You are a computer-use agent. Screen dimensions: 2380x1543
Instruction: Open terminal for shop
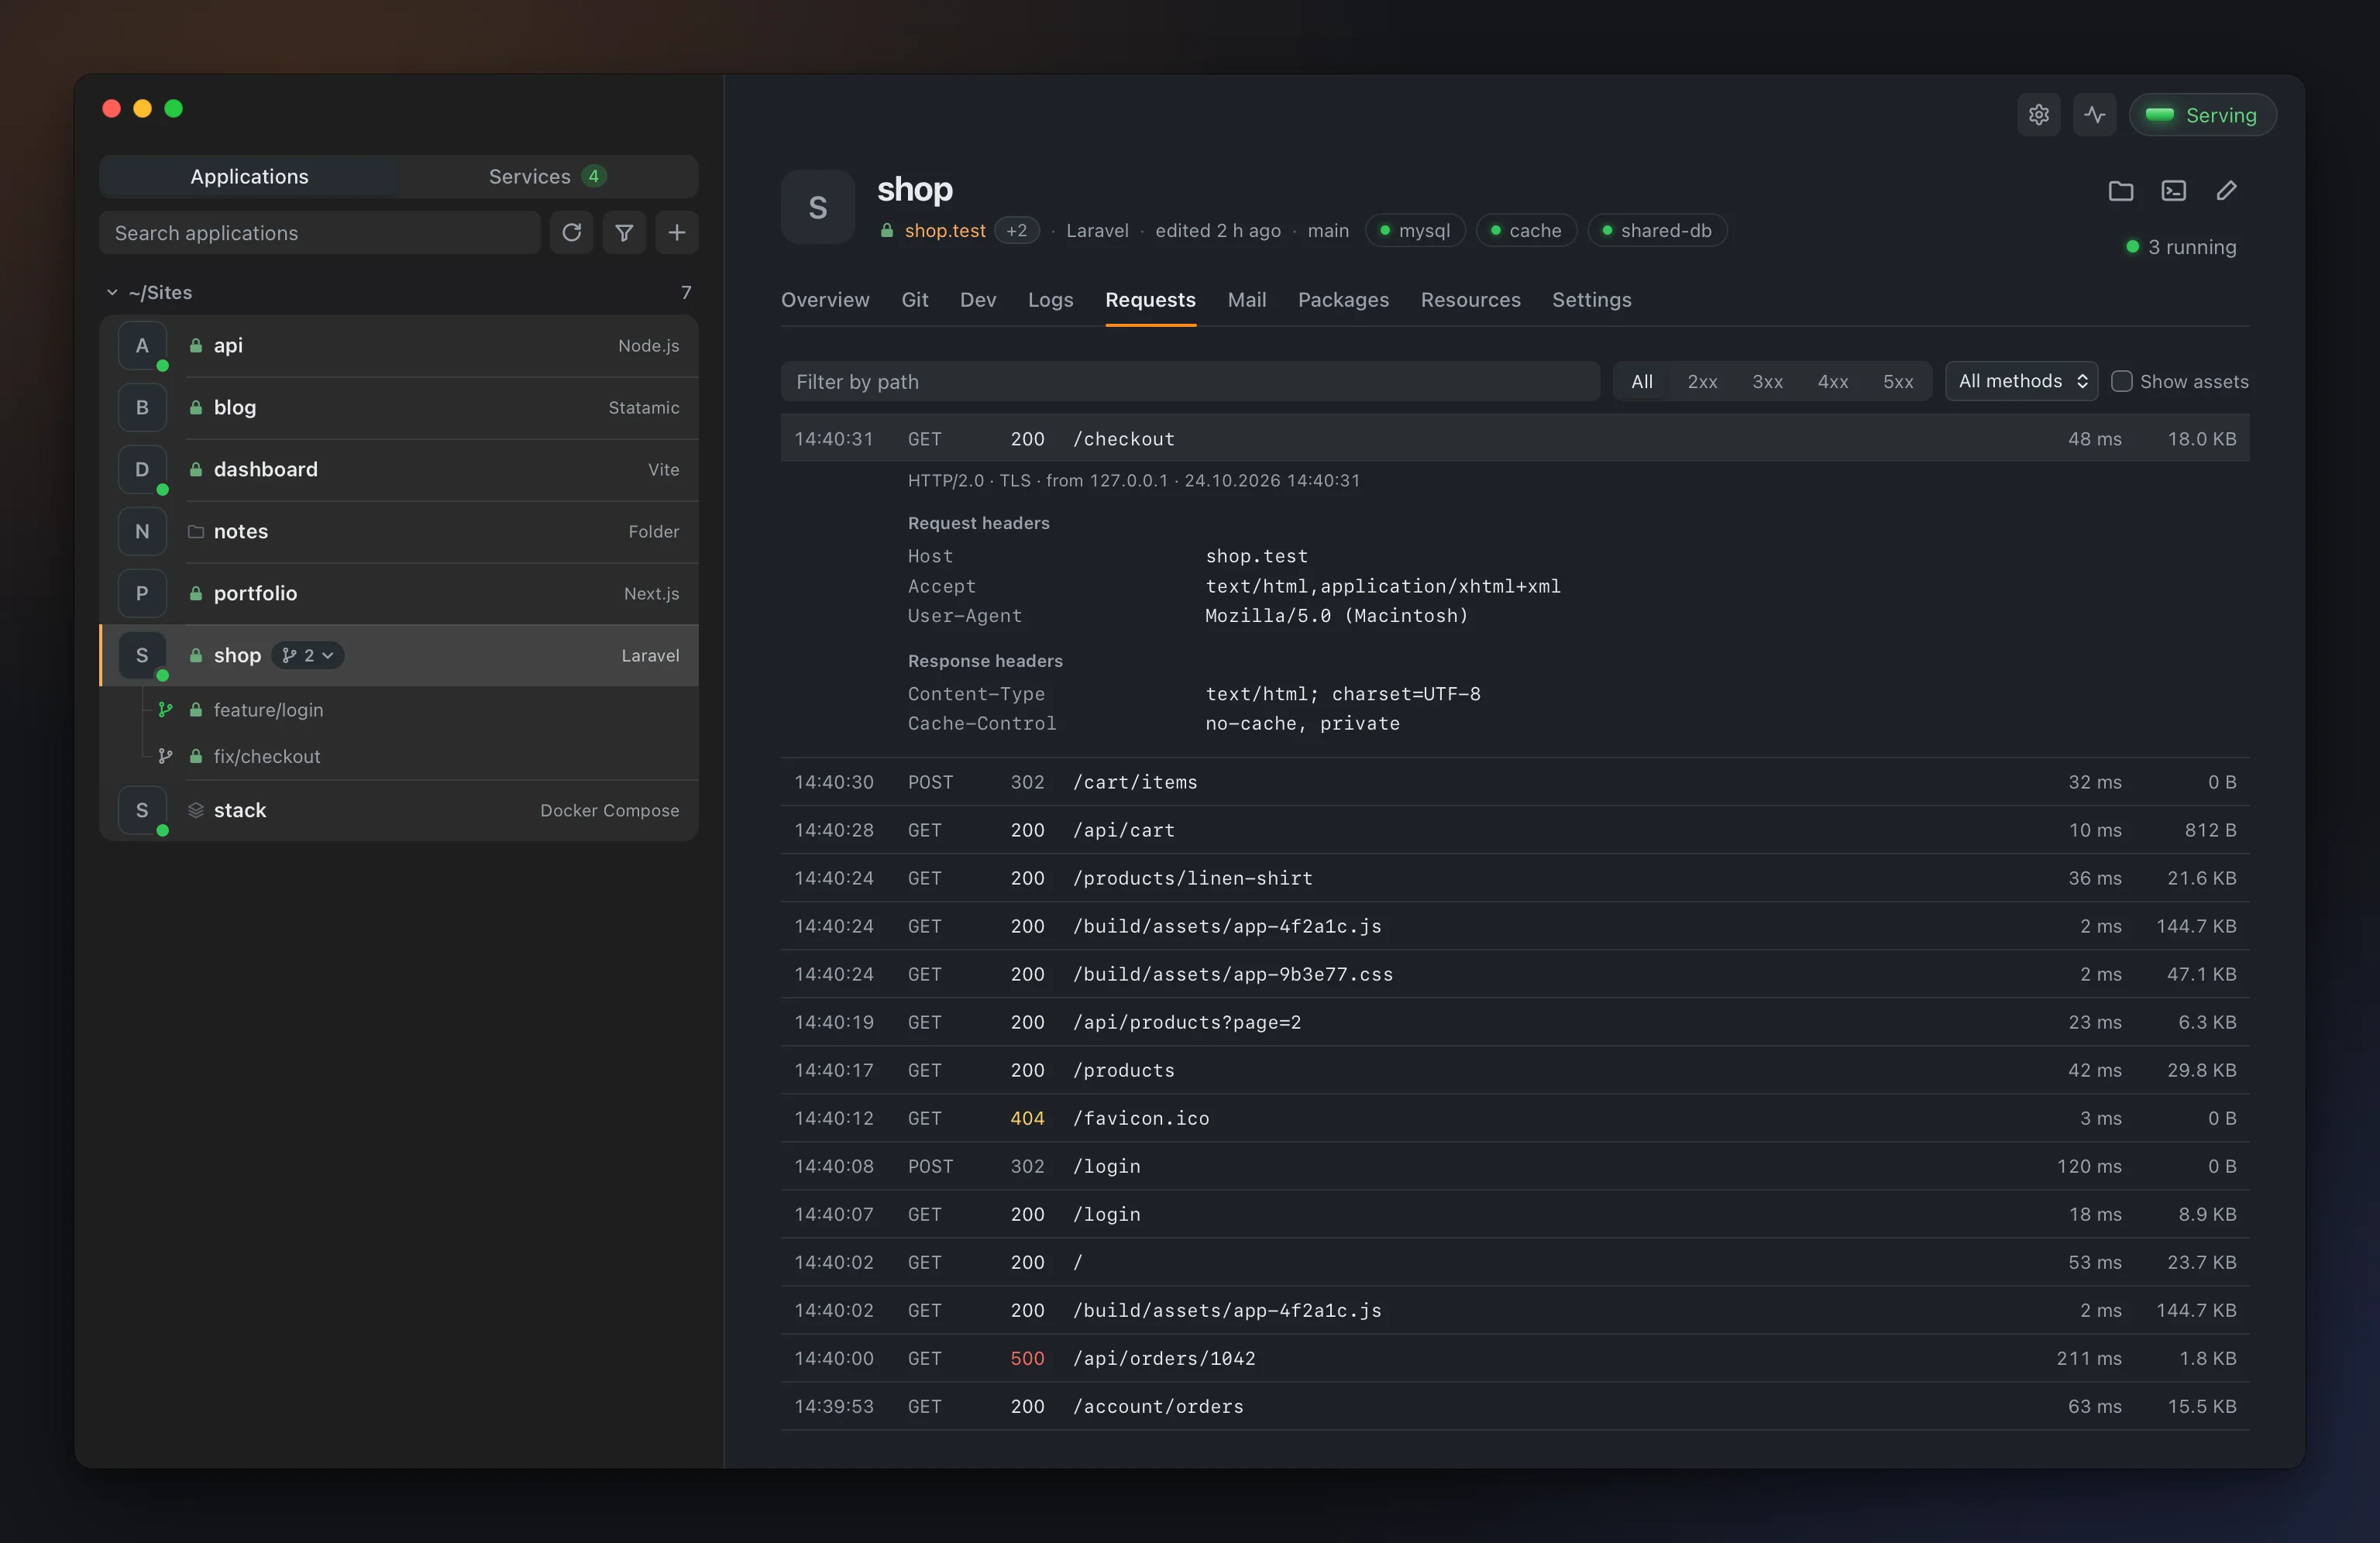[2173, 191]
